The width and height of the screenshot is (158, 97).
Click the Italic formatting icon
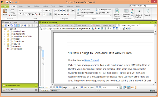click(23, 14)
